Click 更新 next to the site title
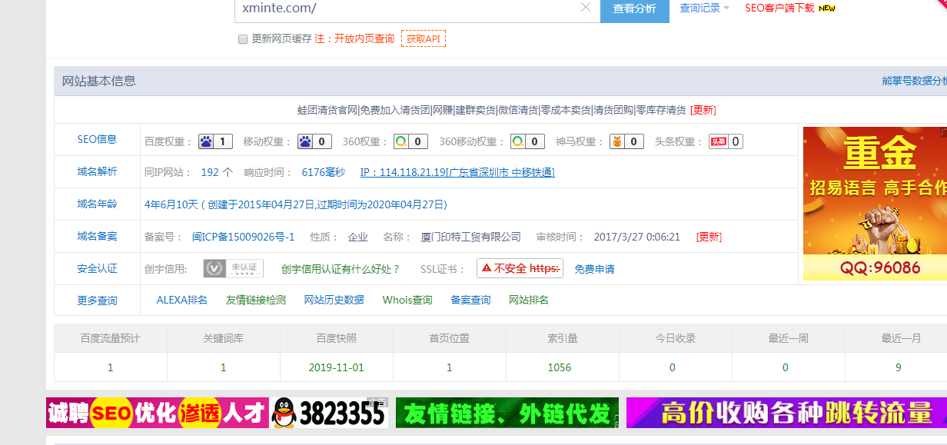The height and width of the screenshot is (445, 947). click(x=703, y=110)
